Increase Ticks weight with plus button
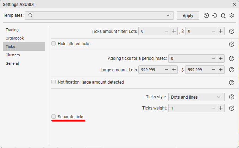The image size is (239, 148). pyautogui.click(x=221, y=108)
